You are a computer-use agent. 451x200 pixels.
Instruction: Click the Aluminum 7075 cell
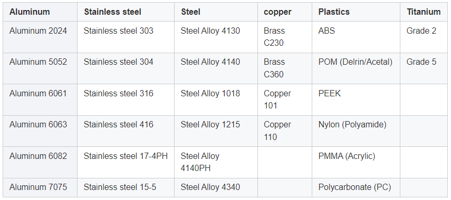[x=40, y=188]
